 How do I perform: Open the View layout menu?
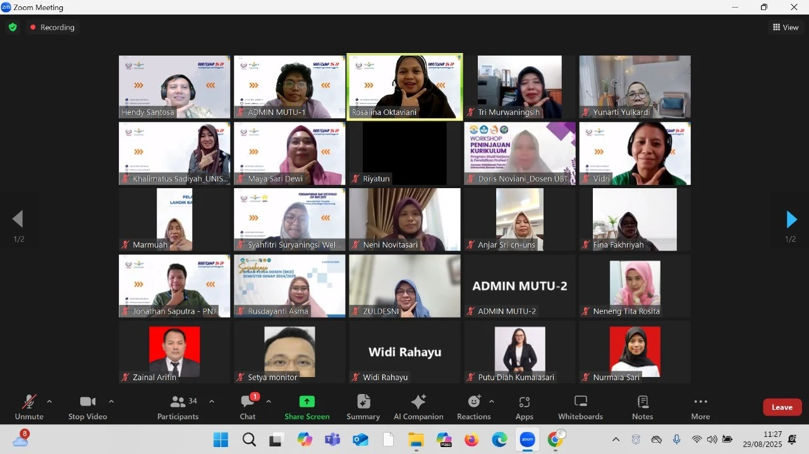click(786, 27)
